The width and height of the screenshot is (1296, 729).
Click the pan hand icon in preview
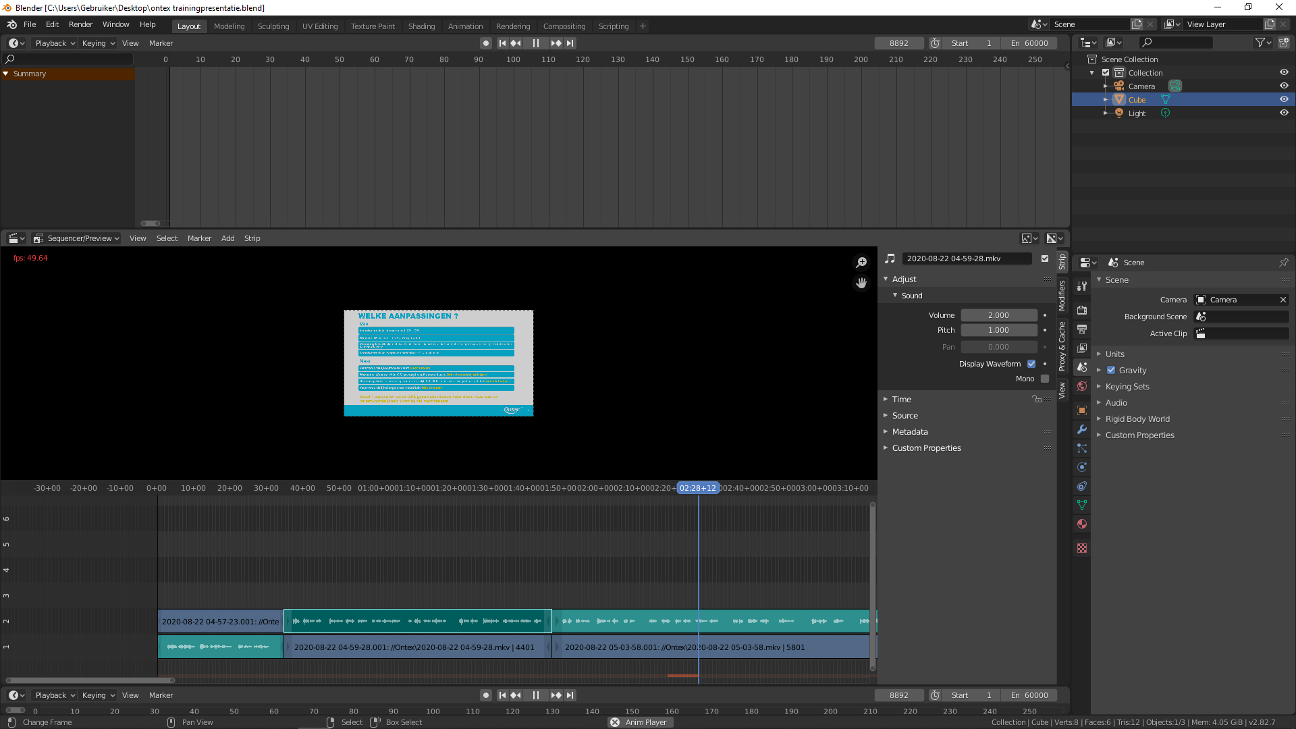coord(861,283)
